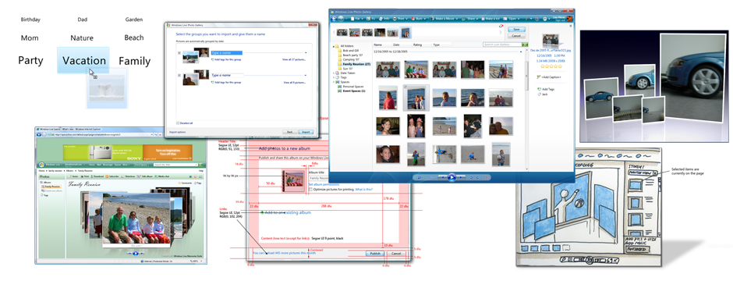Expand the Tags tree node
The height and width of the screenshot is (281, 733).
tap(335, 77)
